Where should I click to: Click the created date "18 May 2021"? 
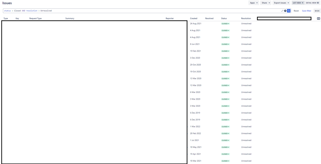click(x=195, y=147)
